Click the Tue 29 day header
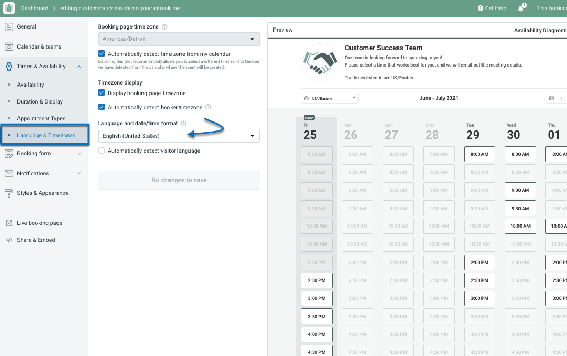This screenshot has width=567, height=356. tap(472, 132)
